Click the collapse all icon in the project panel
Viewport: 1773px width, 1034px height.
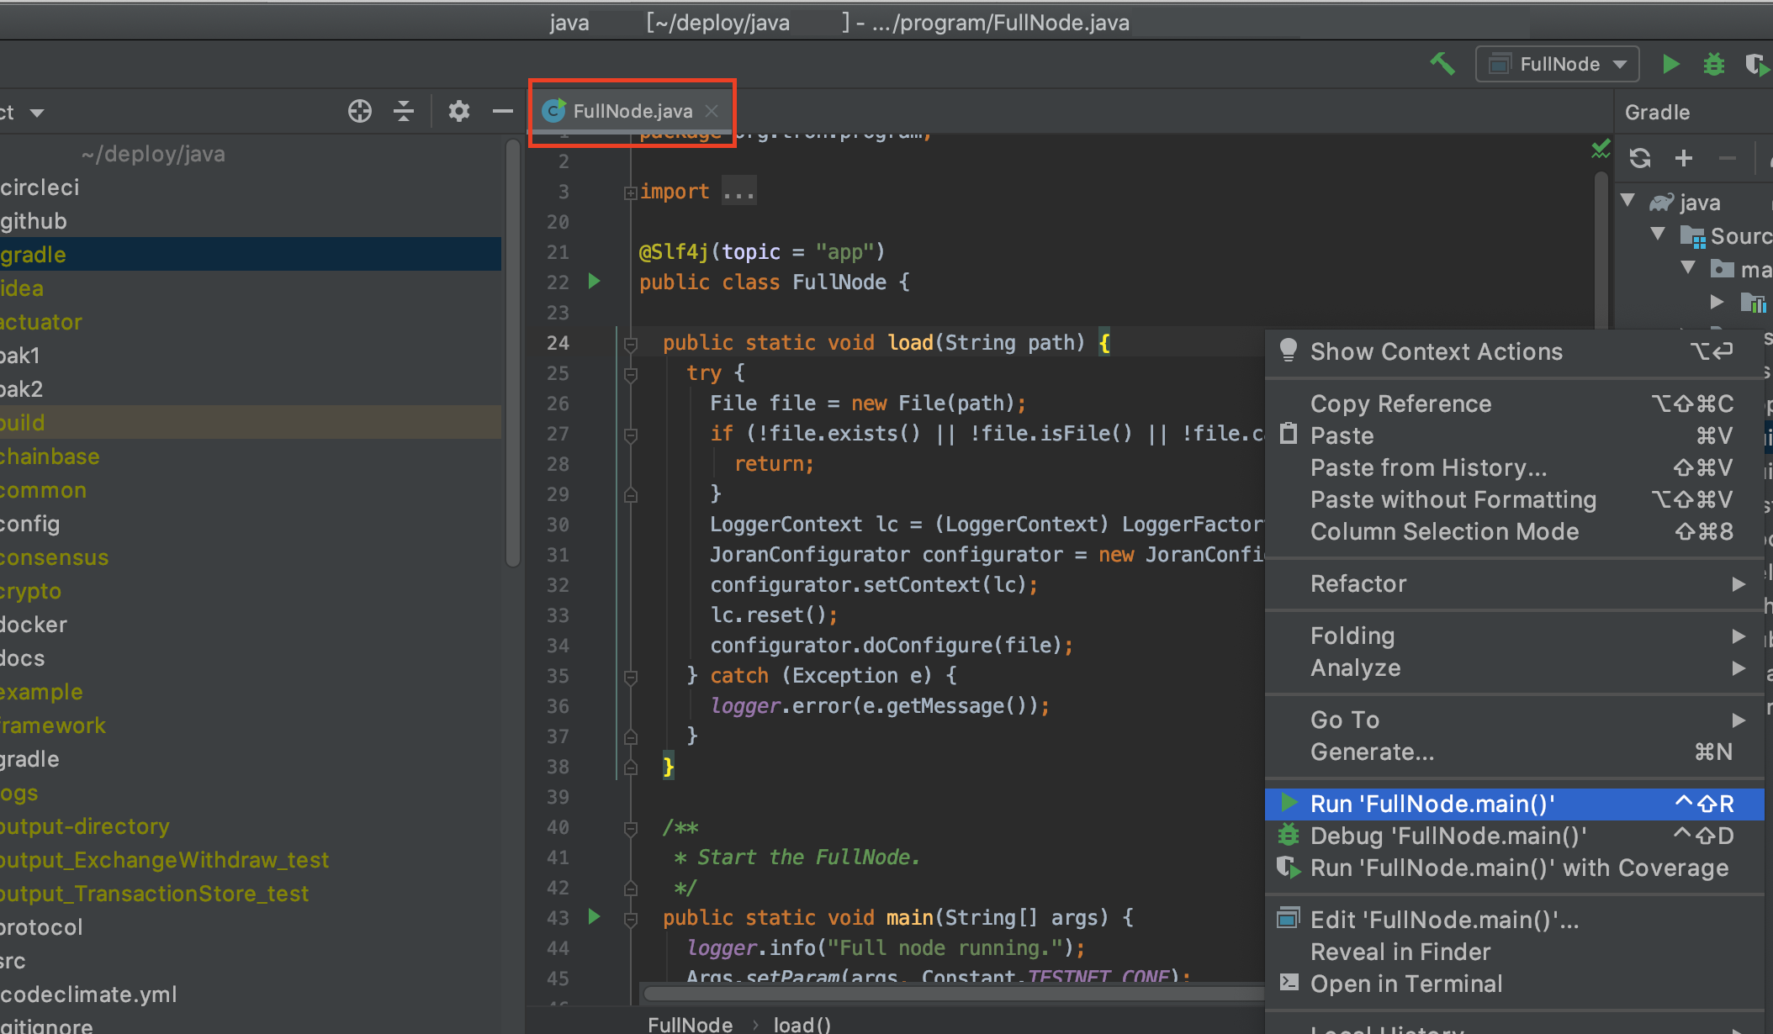pos(404,111)
